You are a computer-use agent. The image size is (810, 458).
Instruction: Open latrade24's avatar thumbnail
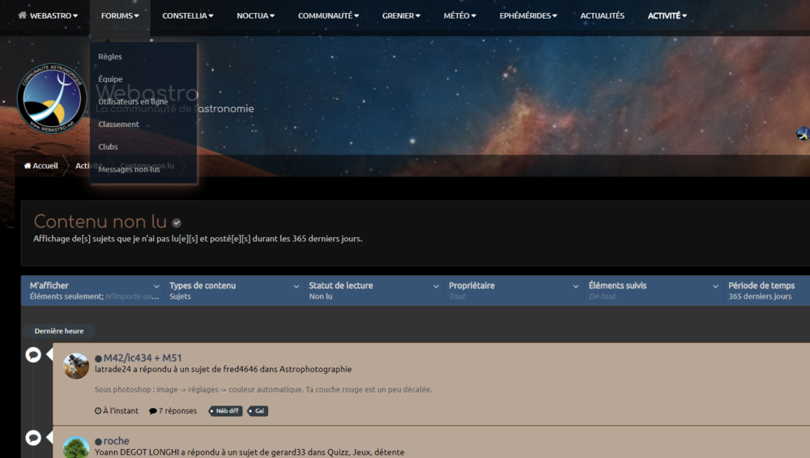pyautogui.click(x=76, y=366)
